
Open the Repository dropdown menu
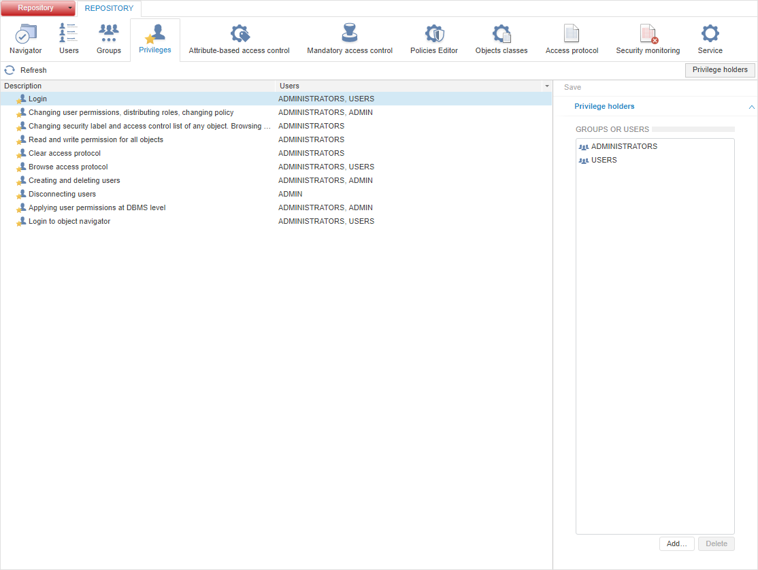(x=69, y=8)
